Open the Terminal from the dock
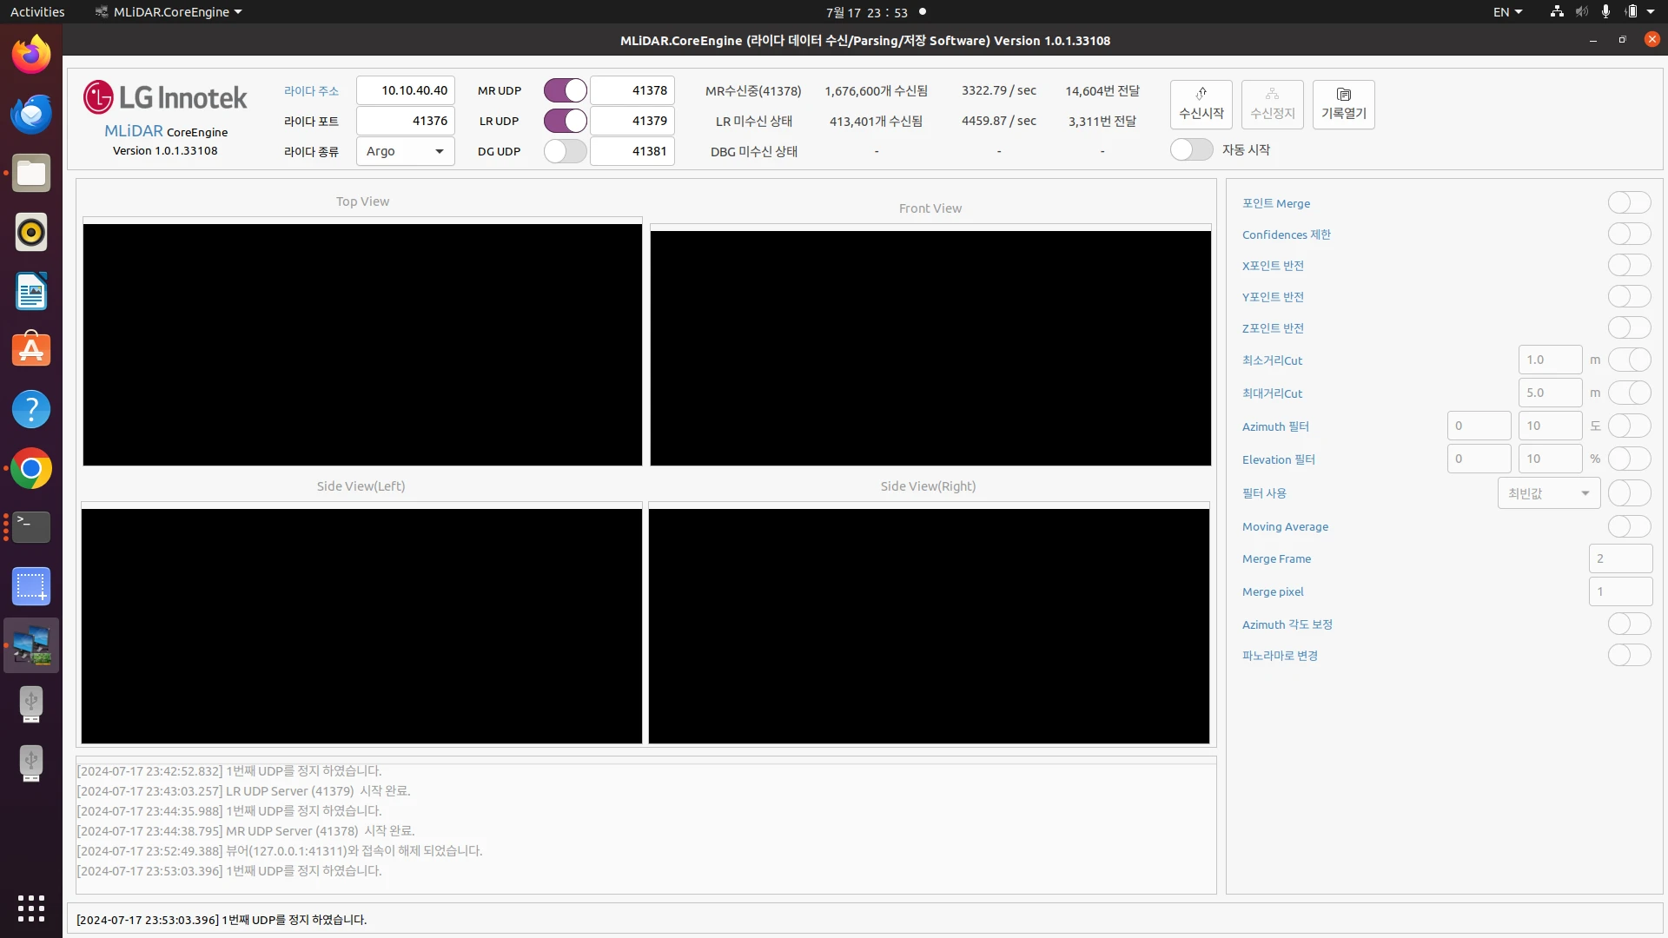Viewport: 1668px width, 938px height. 31,527
